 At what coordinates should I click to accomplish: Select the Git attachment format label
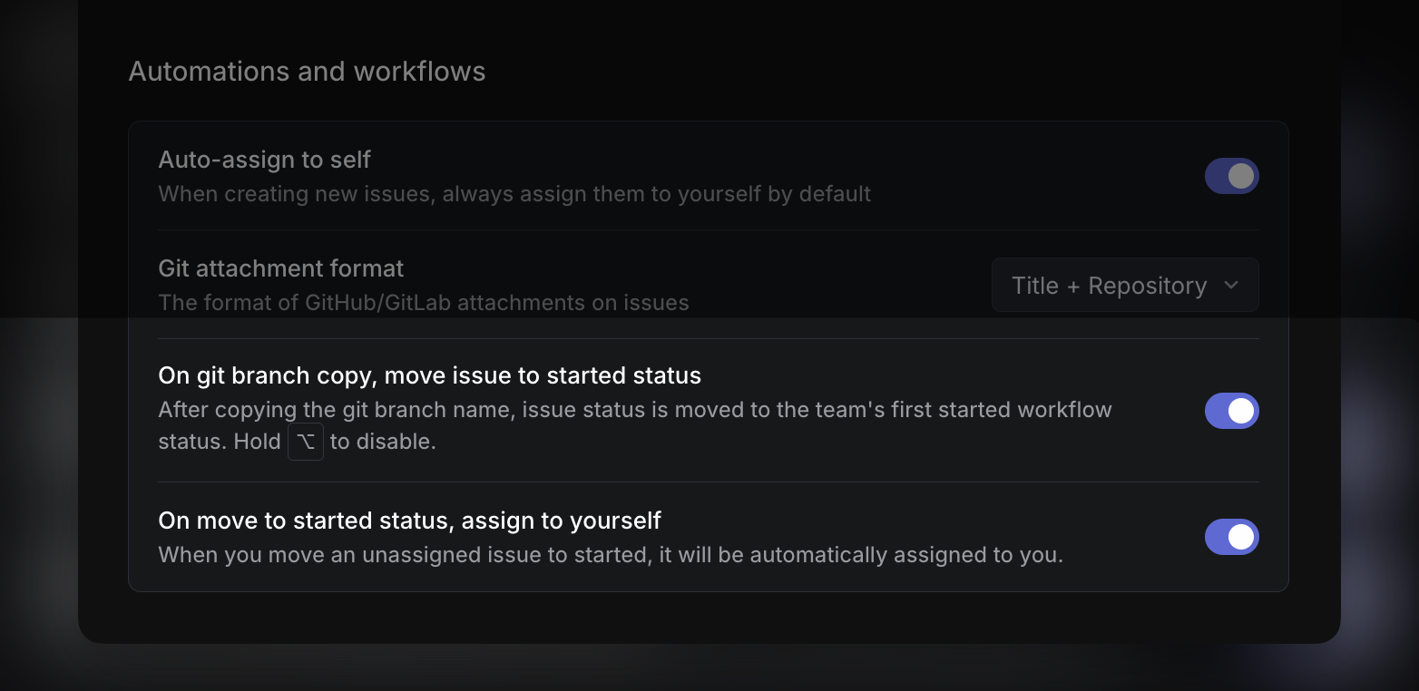[280, 268]
